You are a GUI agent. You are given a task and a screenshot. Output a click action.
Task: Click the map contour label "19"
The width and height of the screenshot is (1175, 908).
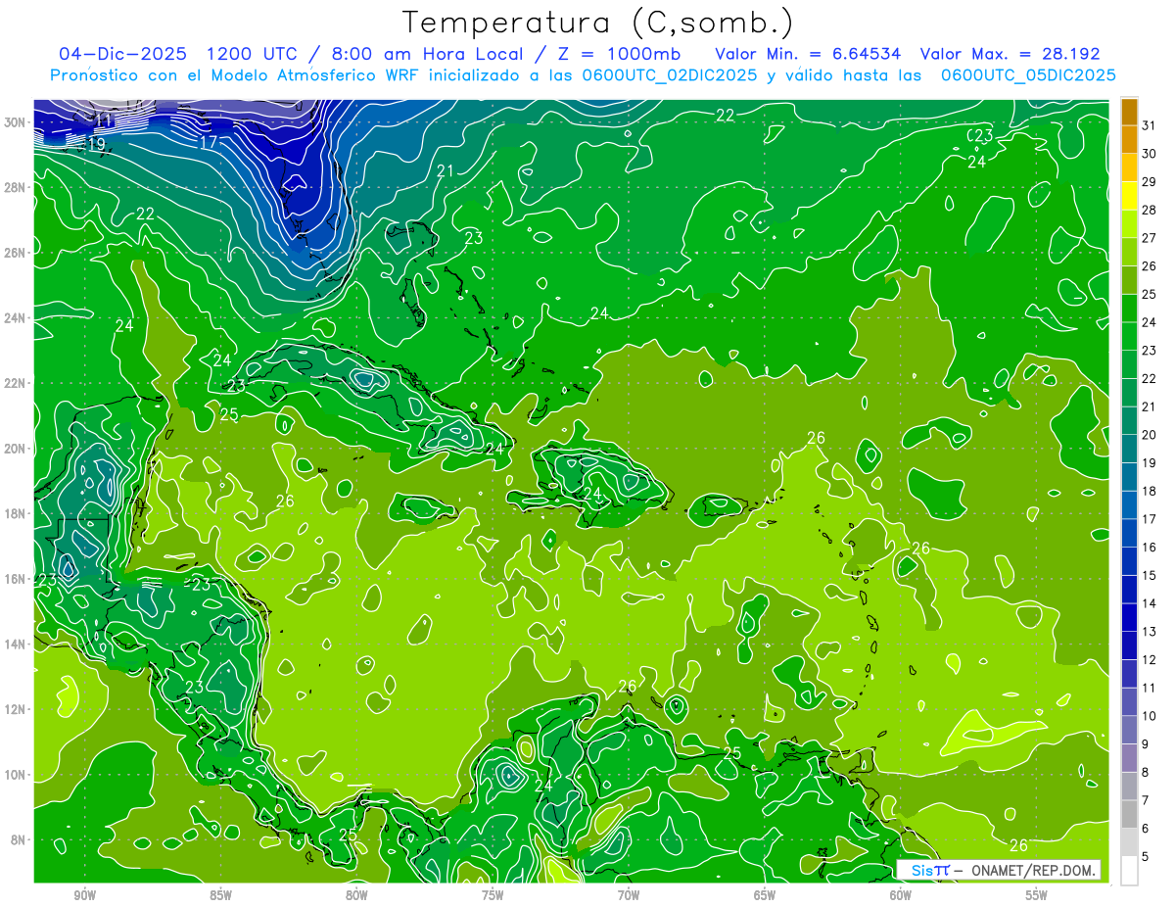[x=96, y=145]
